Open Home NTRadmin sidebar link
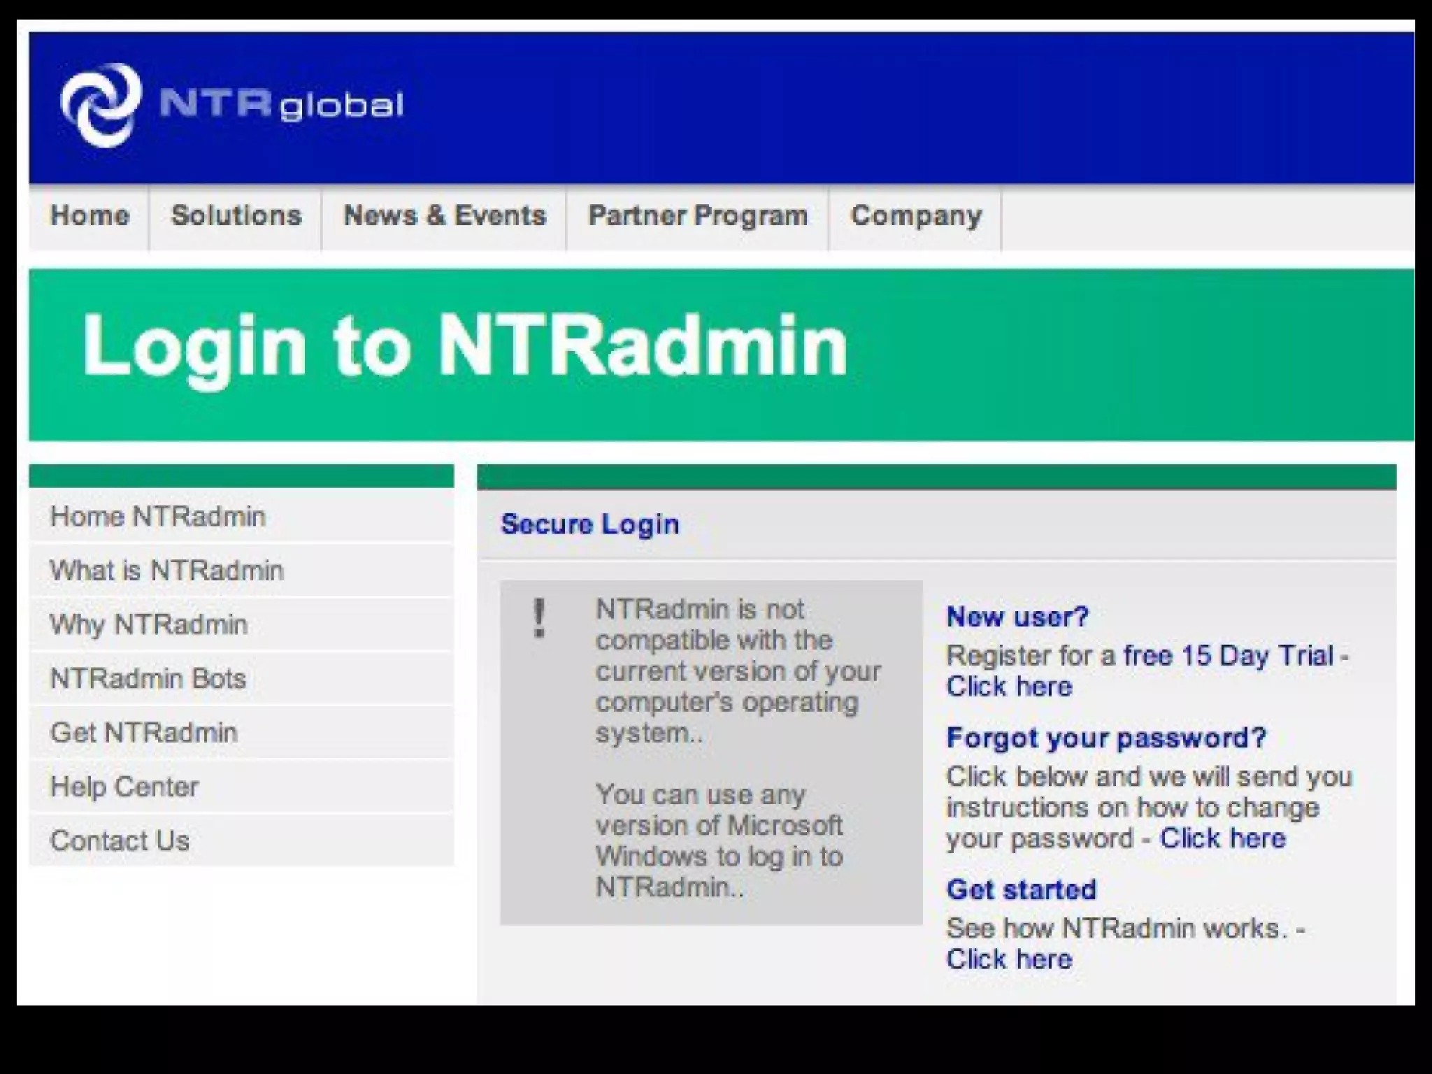 point(158,517)
